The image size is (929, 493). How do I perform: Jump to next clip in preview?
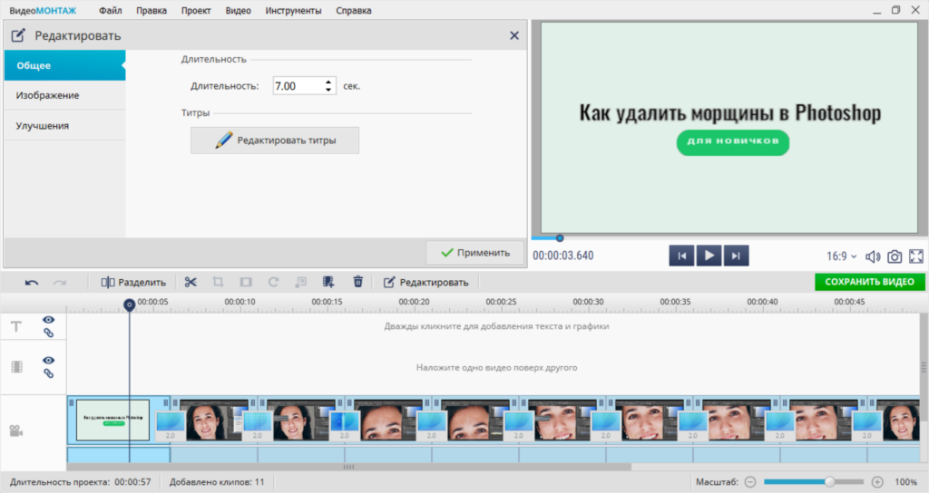coord(736,256)
